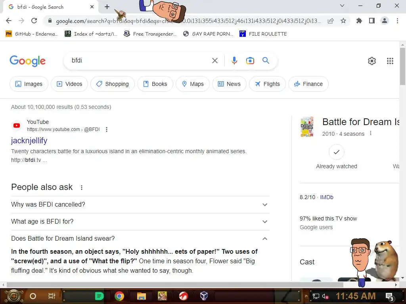
Task: Switch to Flights results
Action: [268, 84]
